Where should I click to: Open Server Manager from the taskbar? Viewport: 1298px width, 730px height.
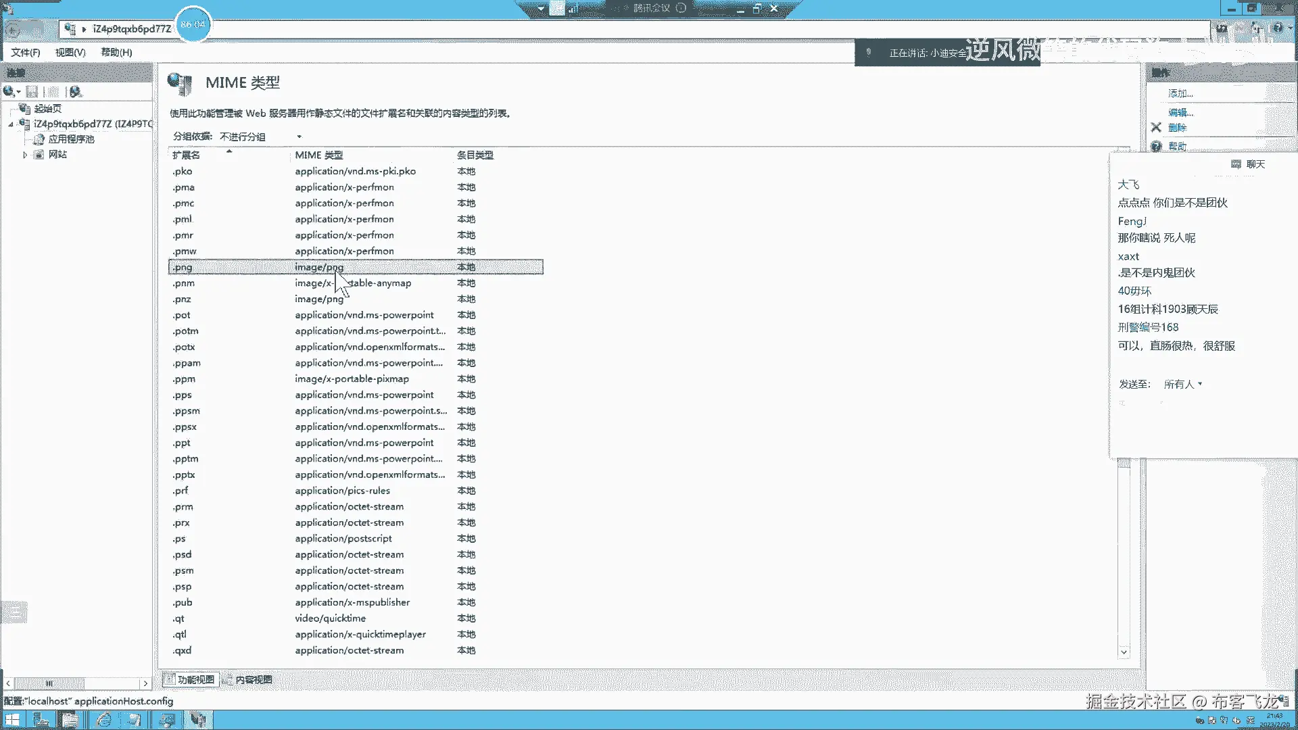click(41, 720)
